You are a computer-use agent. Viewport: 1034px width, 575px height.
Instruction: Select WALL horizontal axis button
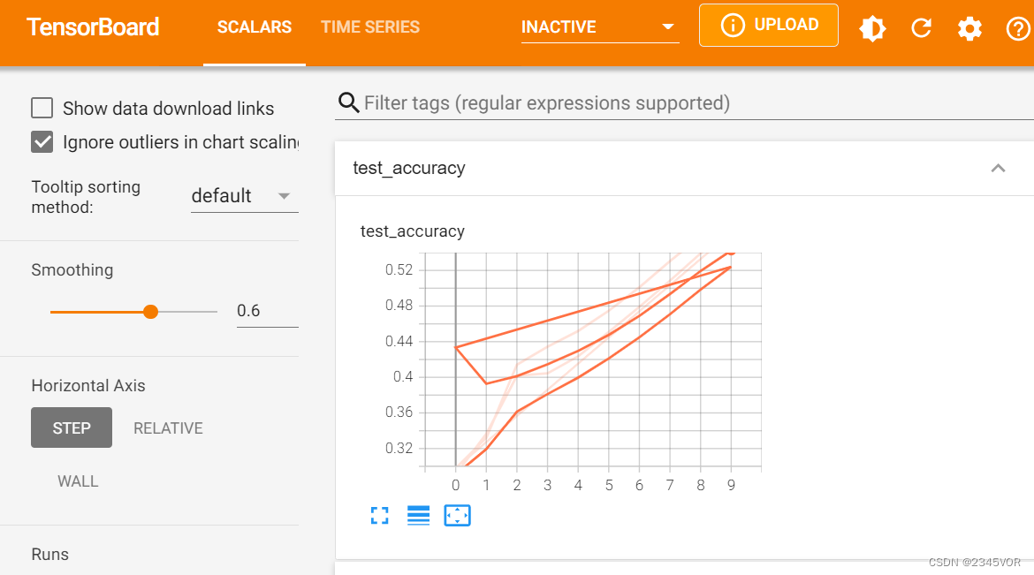click(x=78, y=481)
